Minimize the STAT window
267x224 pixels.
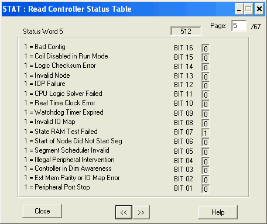tap(239, 9)
